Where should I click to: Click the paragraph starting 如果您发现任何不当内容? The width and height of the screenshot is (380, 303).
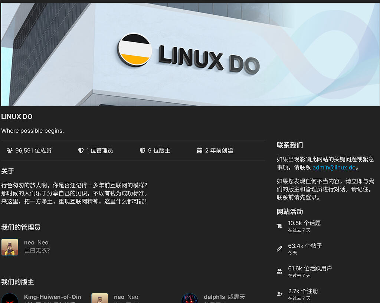pyautogui.click(x=325, y=189)
